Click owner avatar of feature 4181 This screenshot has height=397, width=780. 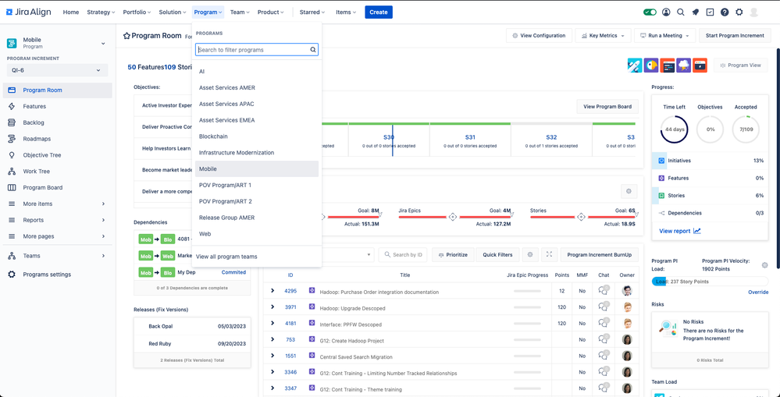click(627, 324)
